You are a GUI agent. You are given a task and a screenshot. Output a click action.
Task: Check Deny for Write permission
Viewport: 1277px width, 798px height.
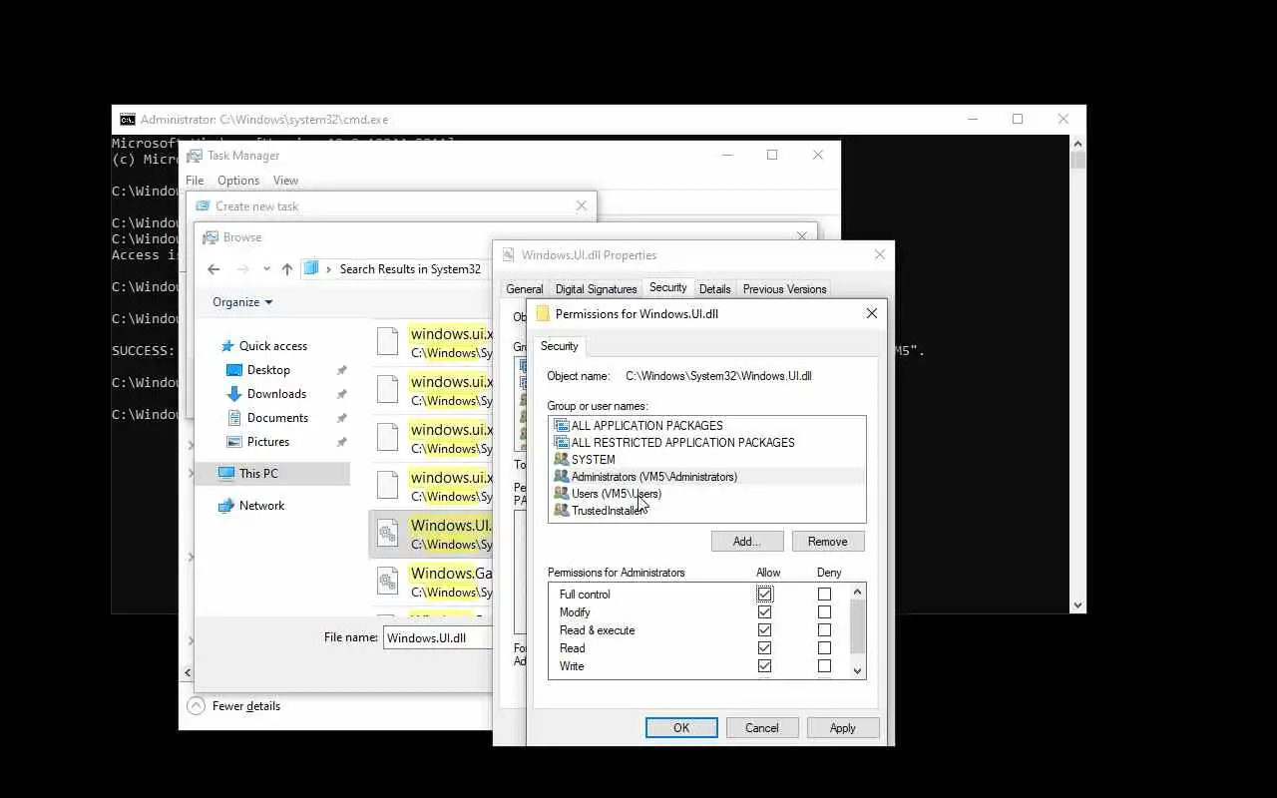click(x=824, y=666)
